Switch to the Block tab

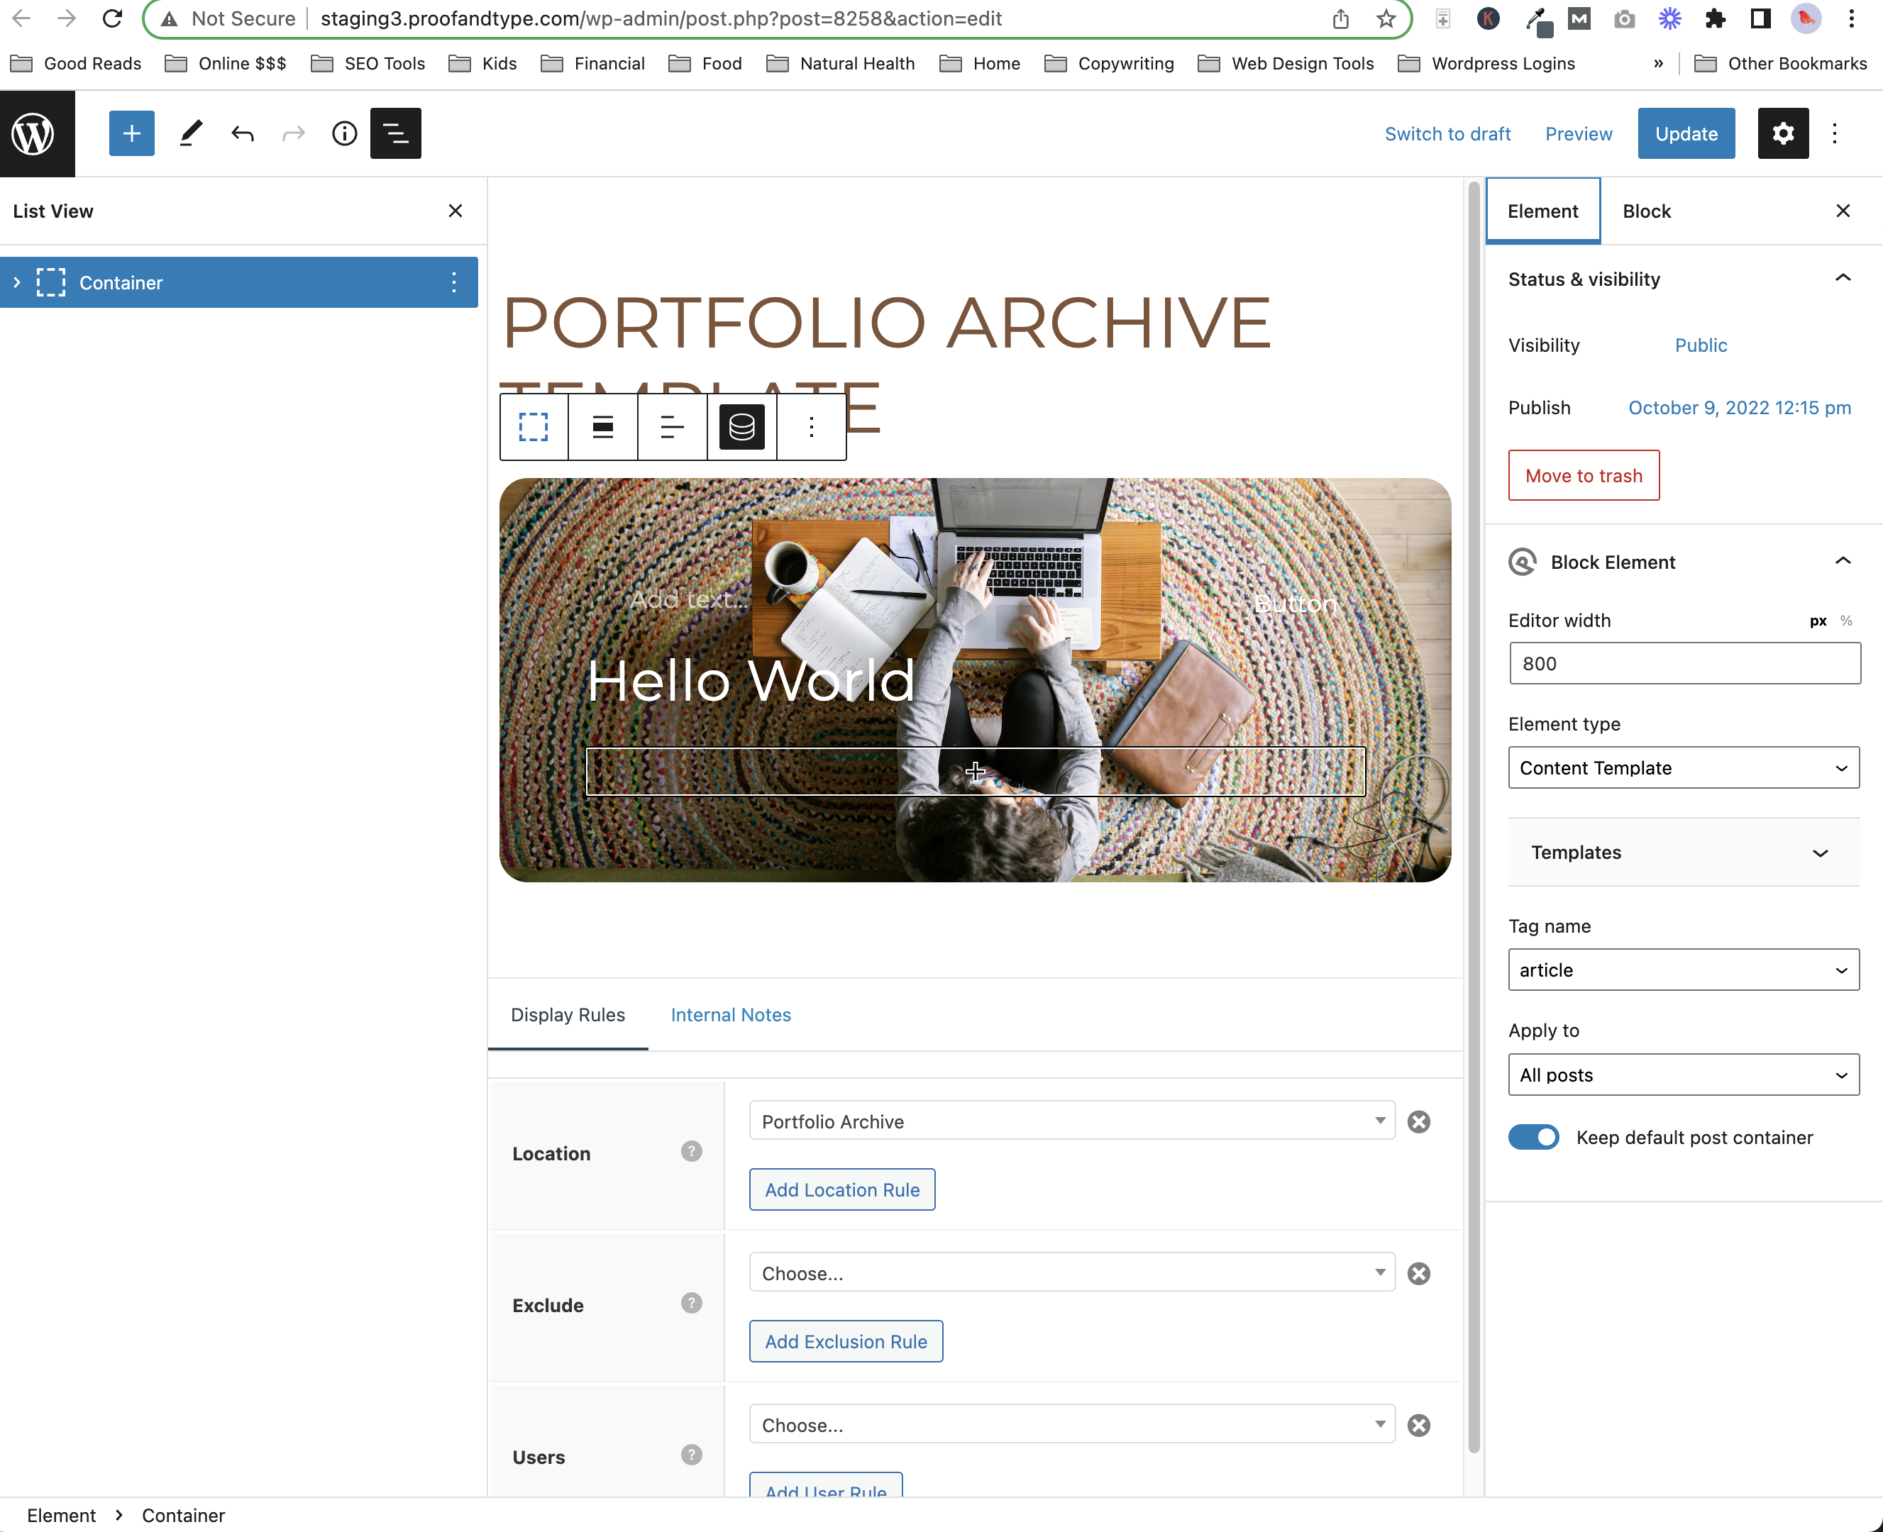coord(1647,212)
